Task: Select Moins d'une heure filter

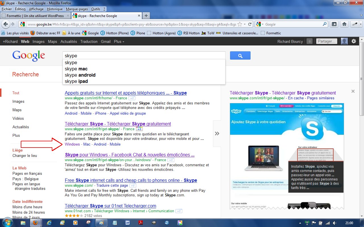Action: (27, 207)
